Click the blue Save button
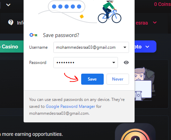Viewport: 171px width, 140px height. click(x=92, y=79)
